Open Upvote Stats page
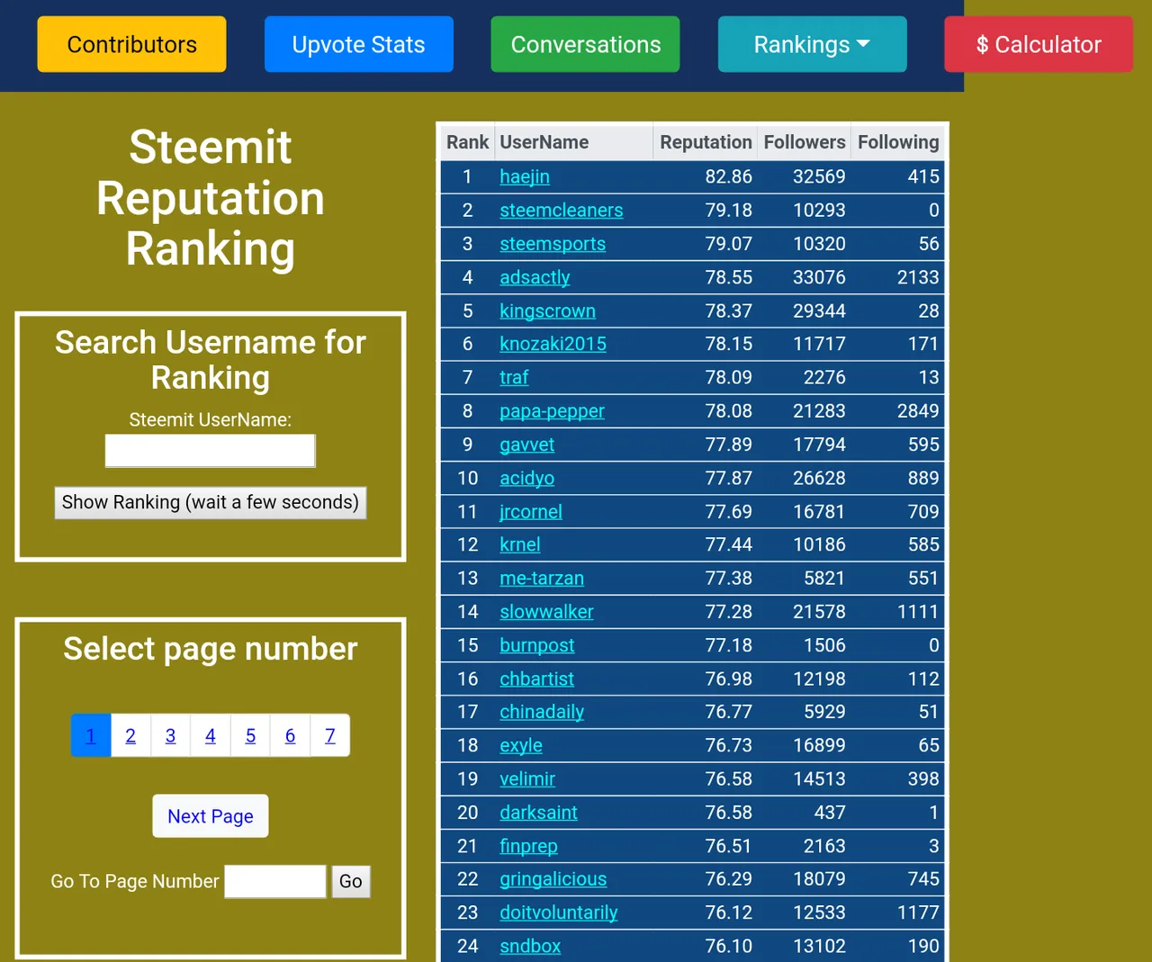 (358, 44)
